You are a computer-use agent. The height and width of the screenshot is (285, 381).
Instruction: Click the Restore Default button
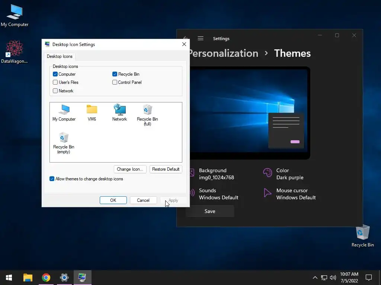click(166, 169)
